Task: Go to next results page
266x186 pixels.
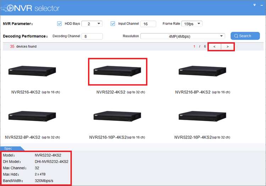Action: (227, 46)
